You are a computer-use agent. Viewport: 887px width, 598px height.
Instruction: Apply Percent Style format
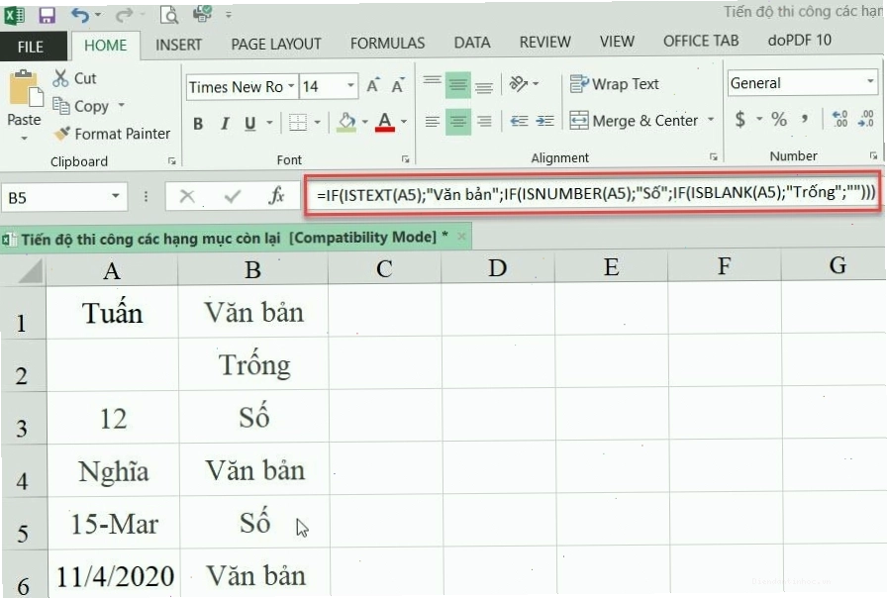779,119
